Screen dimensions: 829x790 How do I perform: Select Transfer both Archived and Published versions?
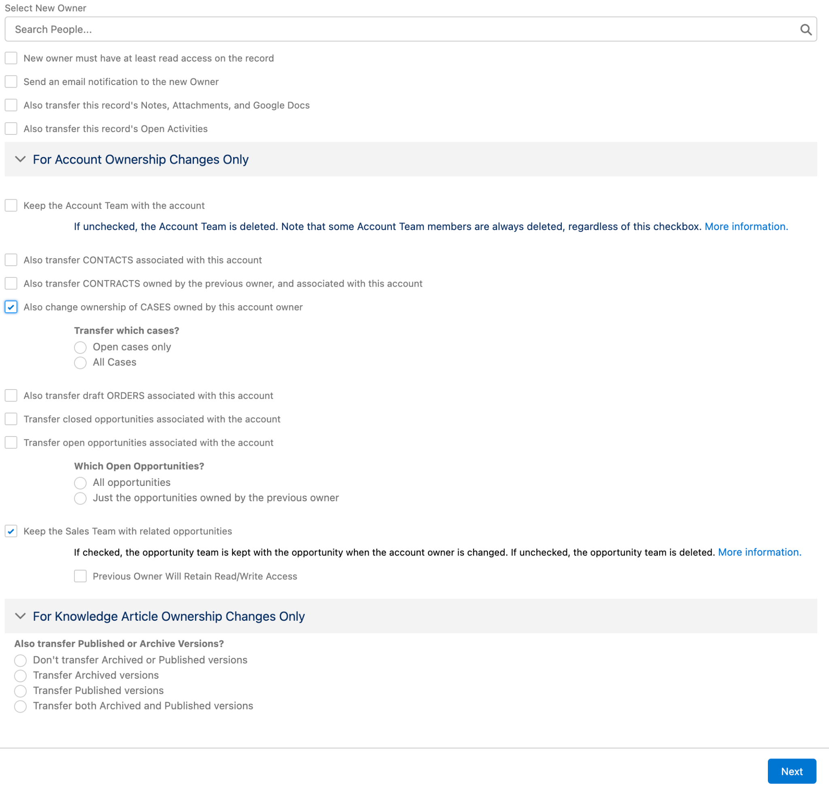pos(20,707)
